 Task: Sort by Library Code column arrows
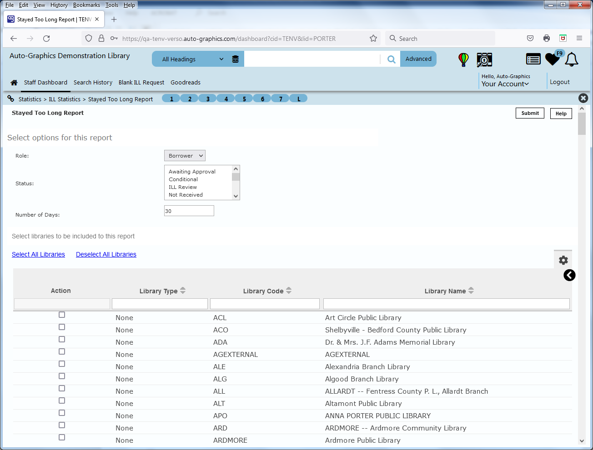tap(289, 291)
